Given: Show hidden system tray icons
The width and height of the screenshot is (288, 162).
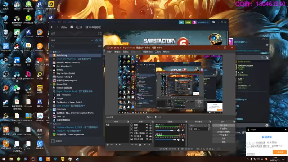Looking at the screenshot, I should tap(248, 159).
